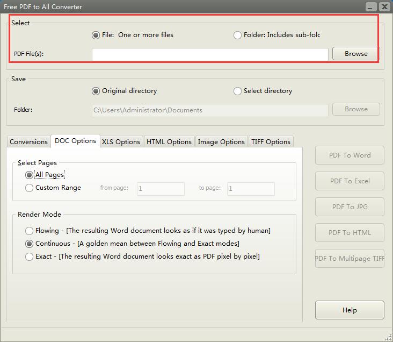This screenshot has width=393, height=342.
Task: Click the PDF To Word button
Action: coord(350,155)
